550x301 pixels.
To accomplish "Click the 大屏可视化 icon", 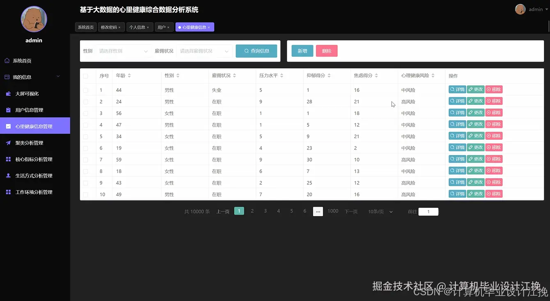I will click(8, 93).
